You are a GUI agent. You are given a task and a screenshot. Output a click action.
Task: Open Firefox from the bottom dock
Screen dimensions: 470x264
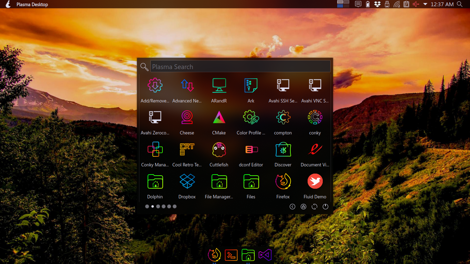214,255
